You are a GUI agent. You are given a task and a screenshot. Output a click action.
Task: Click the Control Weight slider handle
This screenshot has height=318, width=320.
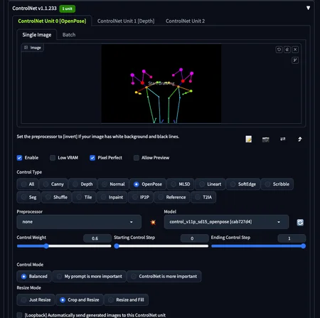click(46, 246)
